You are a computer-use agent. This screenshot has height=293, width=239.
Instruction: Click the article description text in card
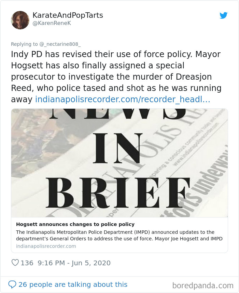tap(119, 235)
